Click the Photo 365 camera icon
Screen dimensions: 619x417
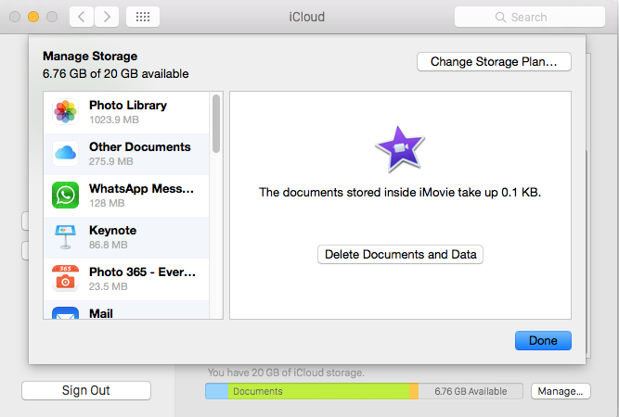(x=66, y=278)
